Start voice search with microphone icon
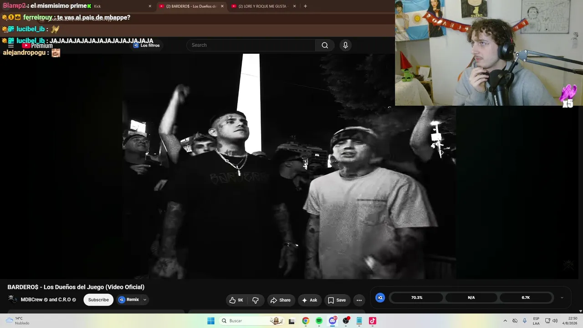583x328 pixels. click(345, 45)
